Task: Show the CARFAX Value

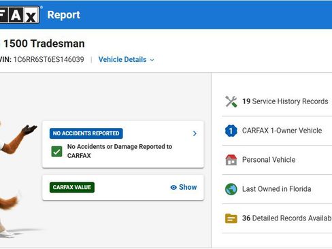Action: (184, 187)
